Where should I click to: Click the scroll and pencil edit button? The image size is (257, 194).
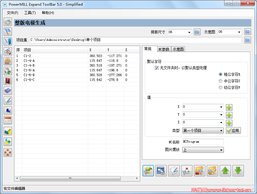(x=174, y=171)
